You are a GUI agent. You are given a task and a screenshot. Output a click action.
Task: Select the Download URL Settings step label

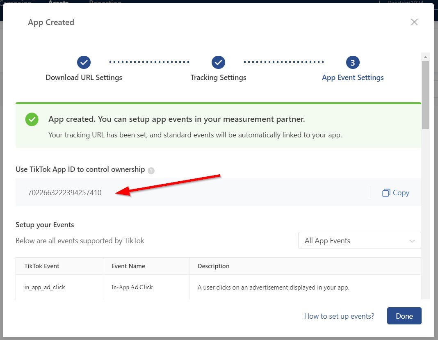pyautogui.click(x=84, y=78)
